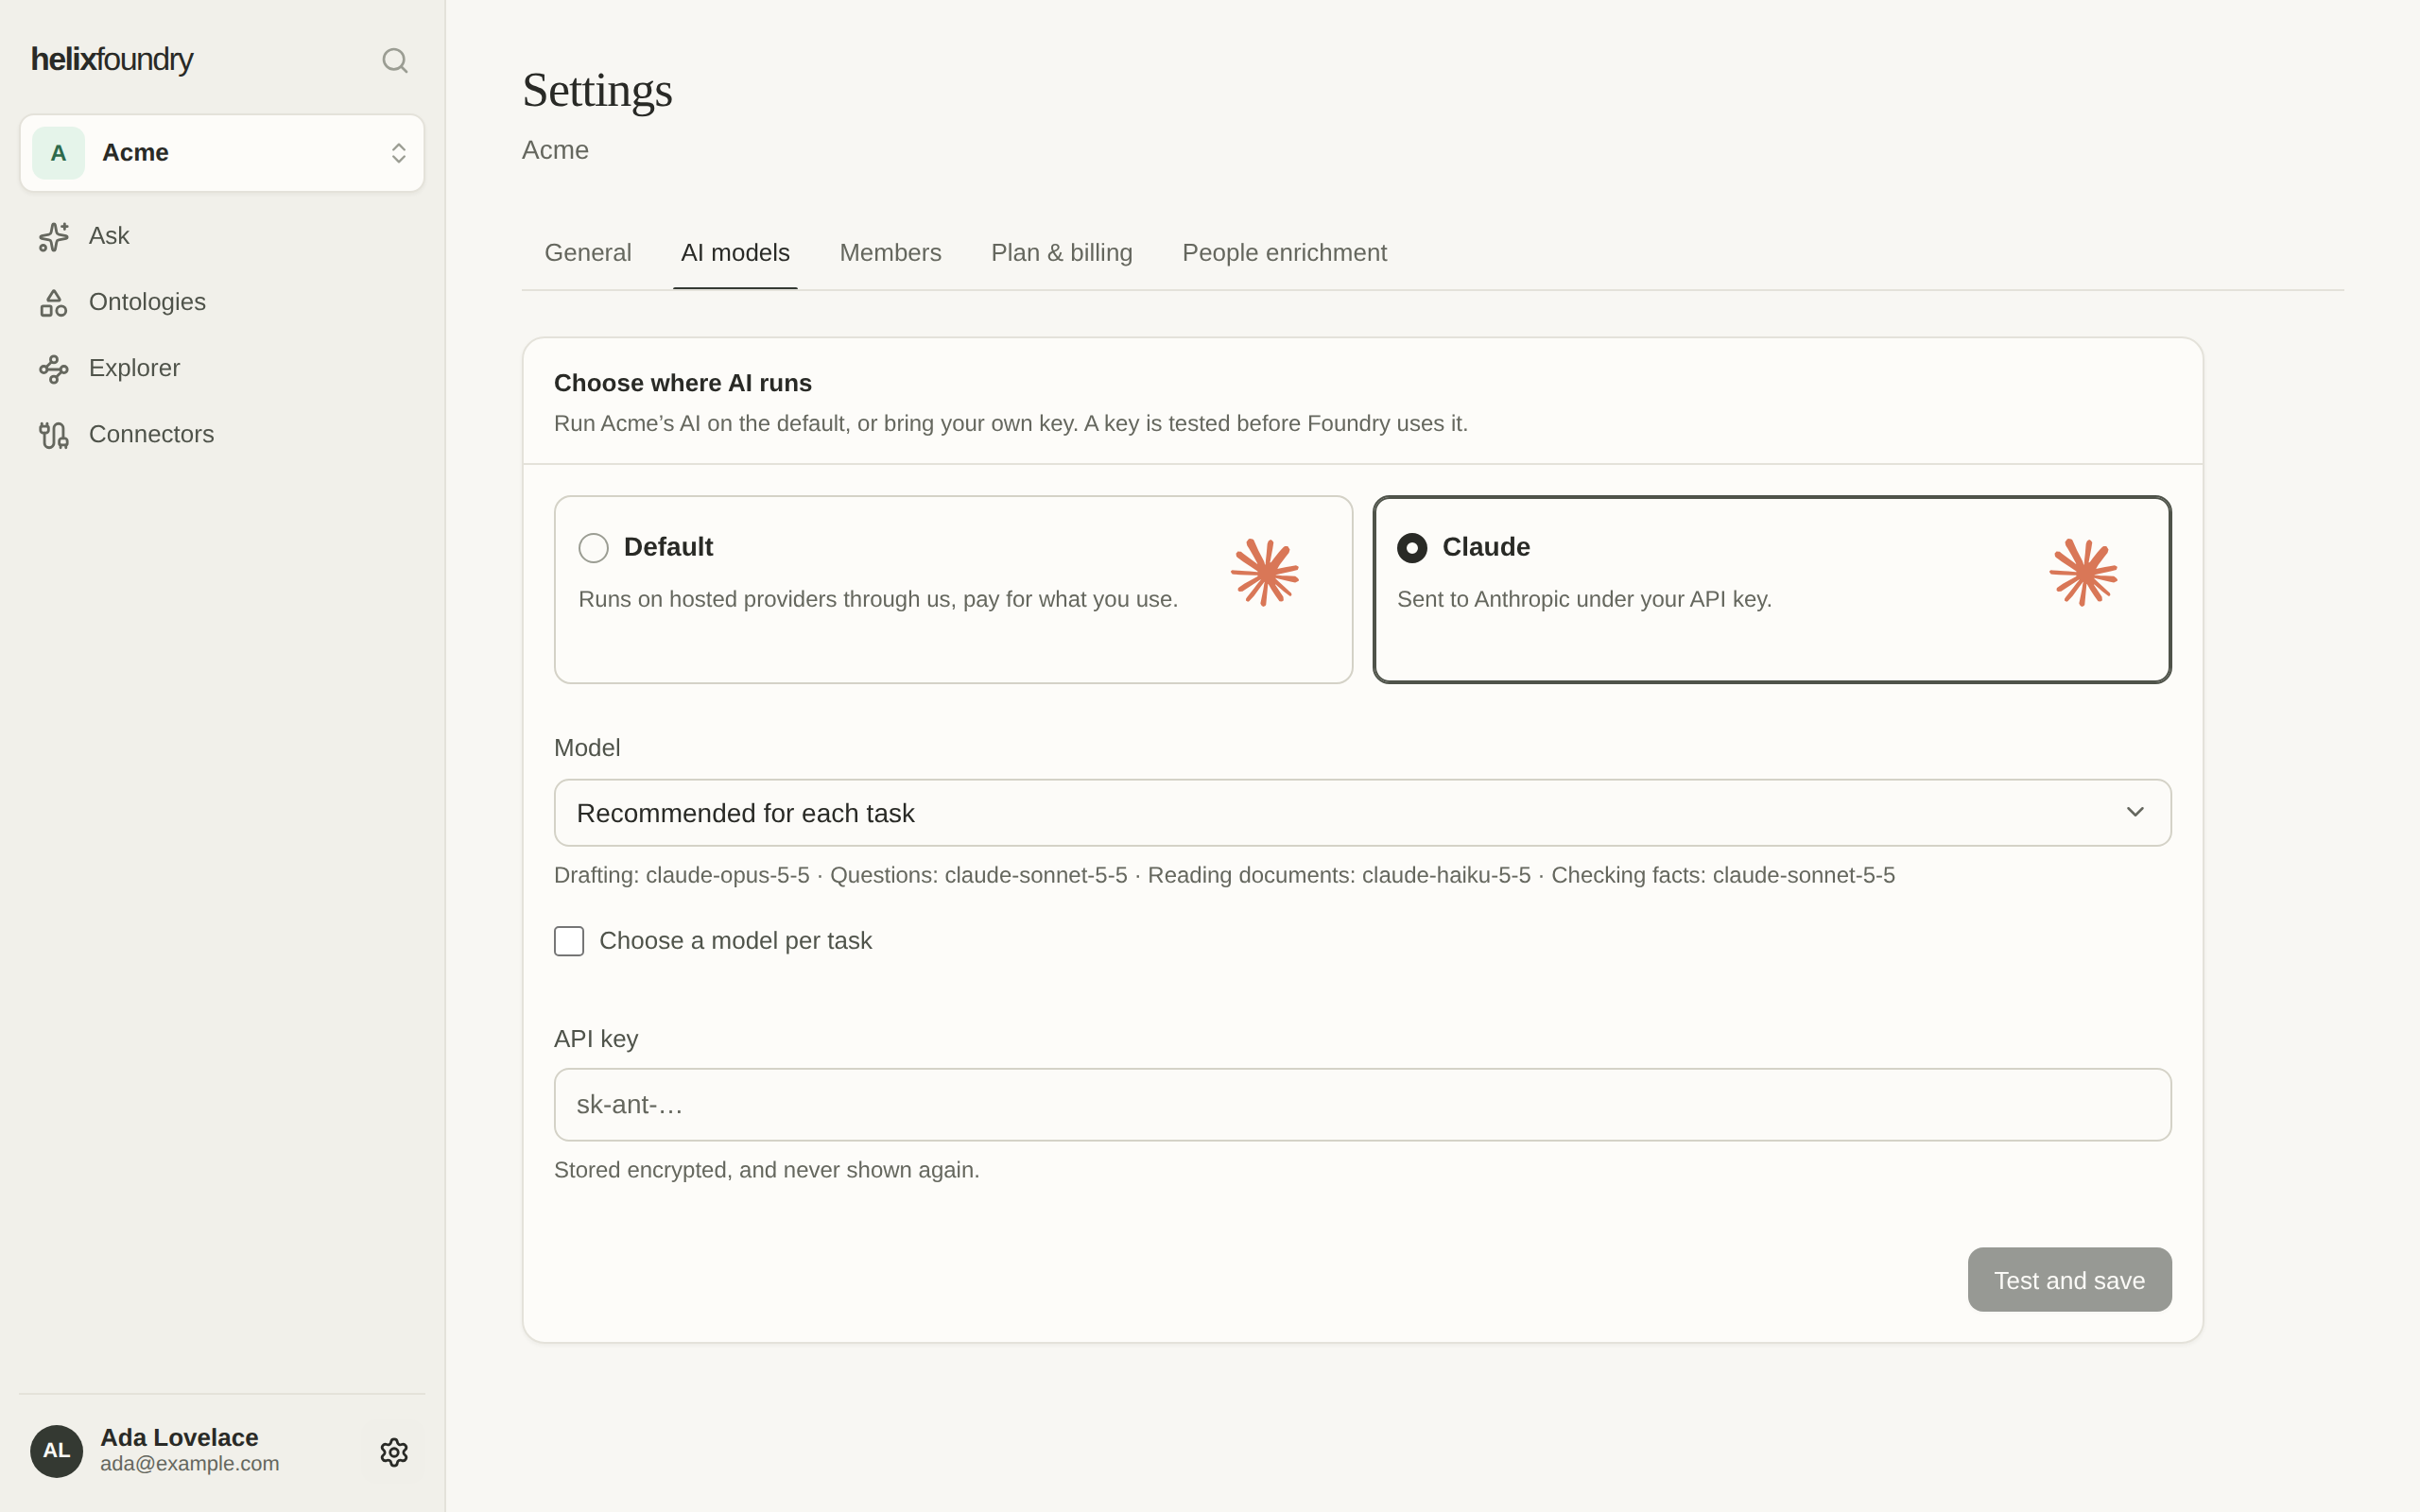2420x1512 pixels.
Task: Click the Ada Lovelace name
Action: [x=179, y=1437]
